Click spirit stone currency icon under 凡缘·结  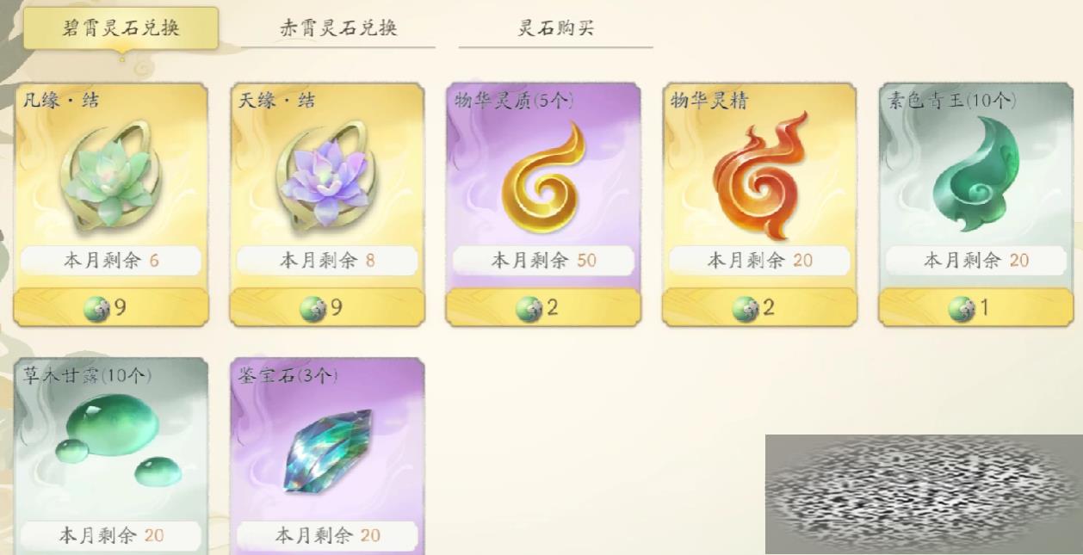click(x=96, y=308)
